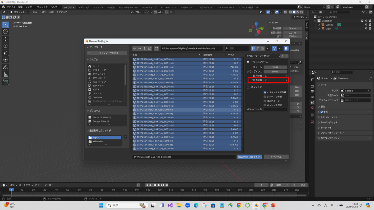Select the Annotate tool in viewport toolbar
Image resolution: width=374 pixels, height=210 pixels.
(x=5, y=67)
